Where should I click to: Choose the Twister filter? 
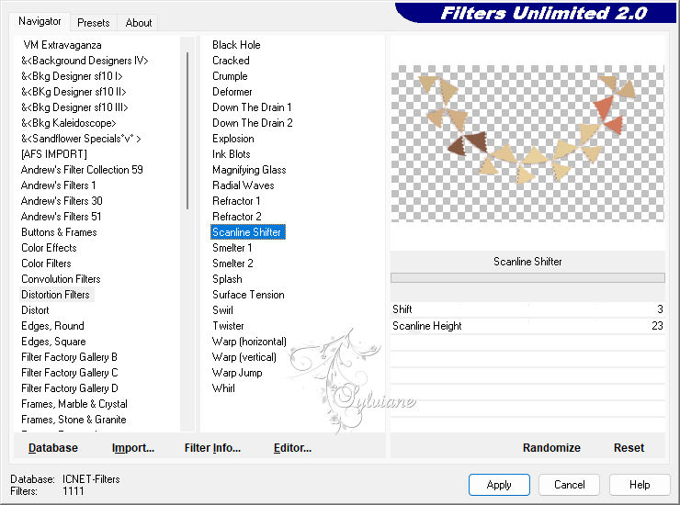click(x=228, y=326)
